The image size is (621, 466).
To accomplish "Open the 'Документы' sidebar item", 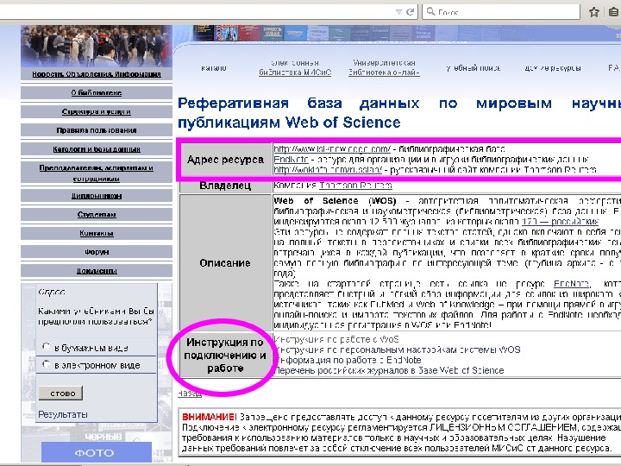I will 97,271.
